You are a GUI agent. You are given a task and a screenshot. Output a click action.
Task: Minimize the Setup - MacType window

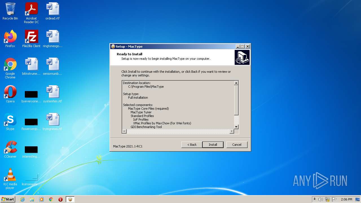[238, 47]
